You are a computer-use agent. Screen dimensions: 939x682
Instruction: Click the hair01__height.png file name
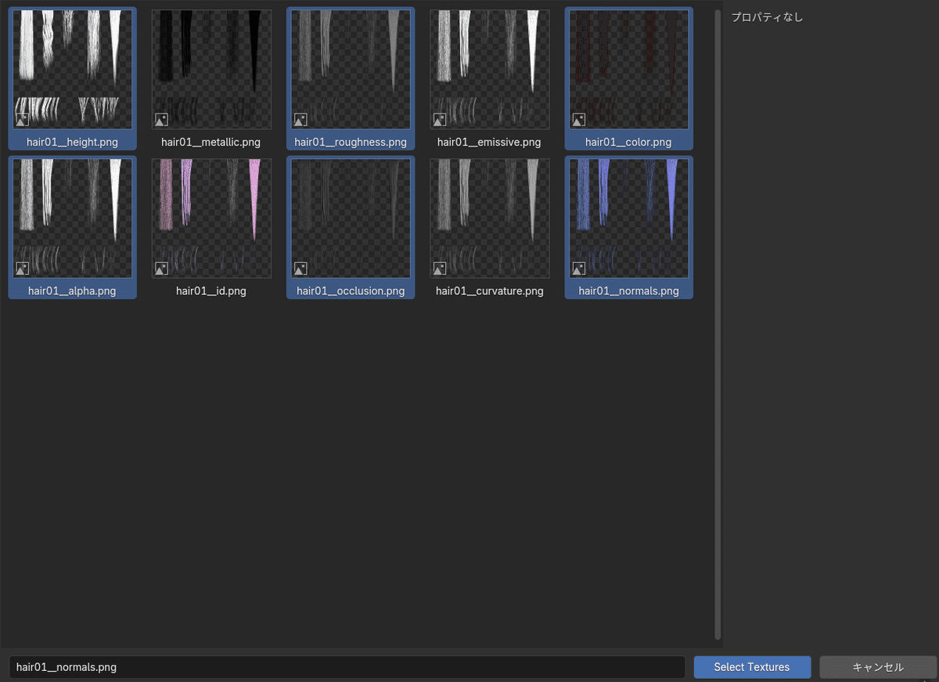pyautogui.click(x=72, y=143)
